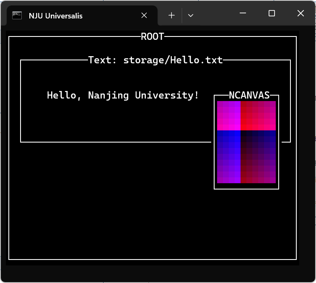
Task: Select the NJU Universalis tab title
Action: click(x=56, y=16)
